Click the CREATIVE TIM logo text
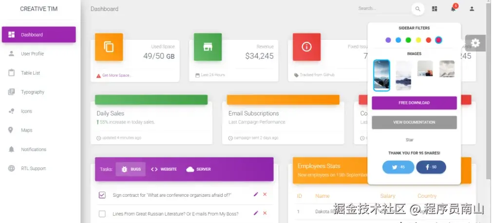Screen dimensions: 492x223 click(x=39, y=9)
